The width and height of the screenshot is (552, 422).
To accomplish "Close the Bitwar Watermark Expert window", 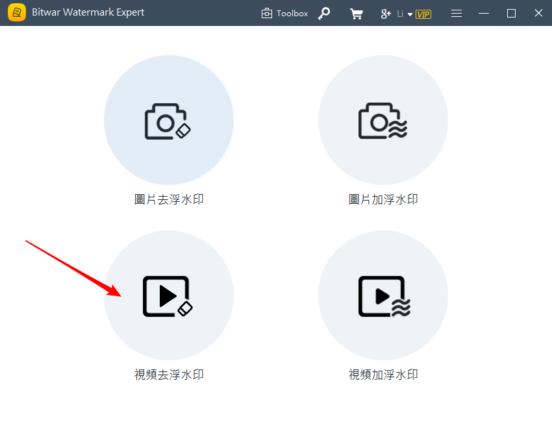I will [538, 13].
